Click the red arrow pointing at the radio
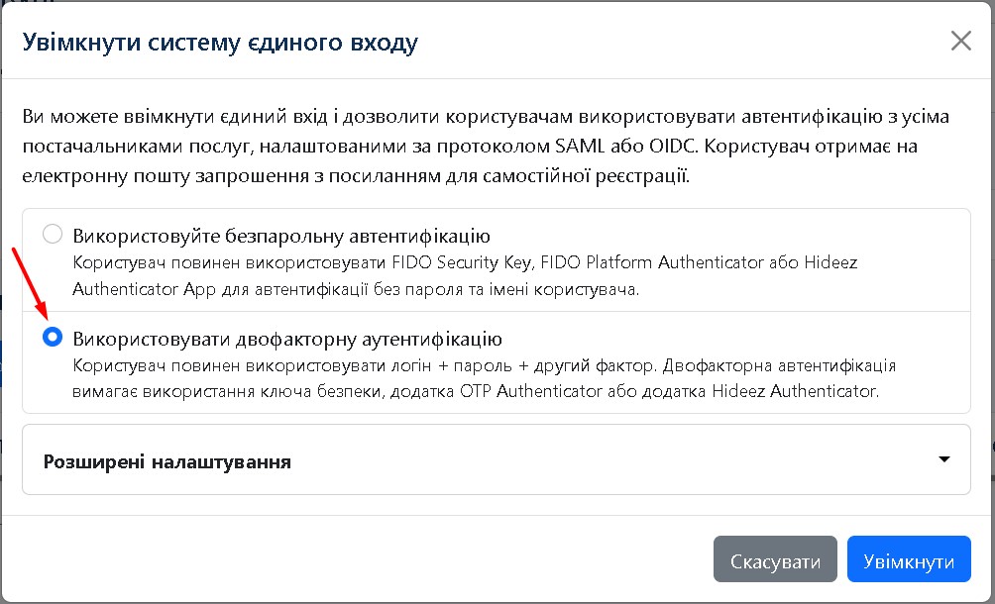The height and width of the screenshot is (604, 995). tap(27, 287)
